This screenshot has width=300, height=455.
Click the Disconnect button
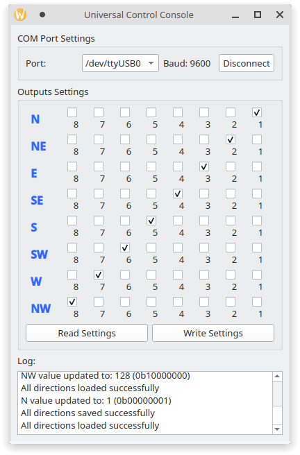247,63
